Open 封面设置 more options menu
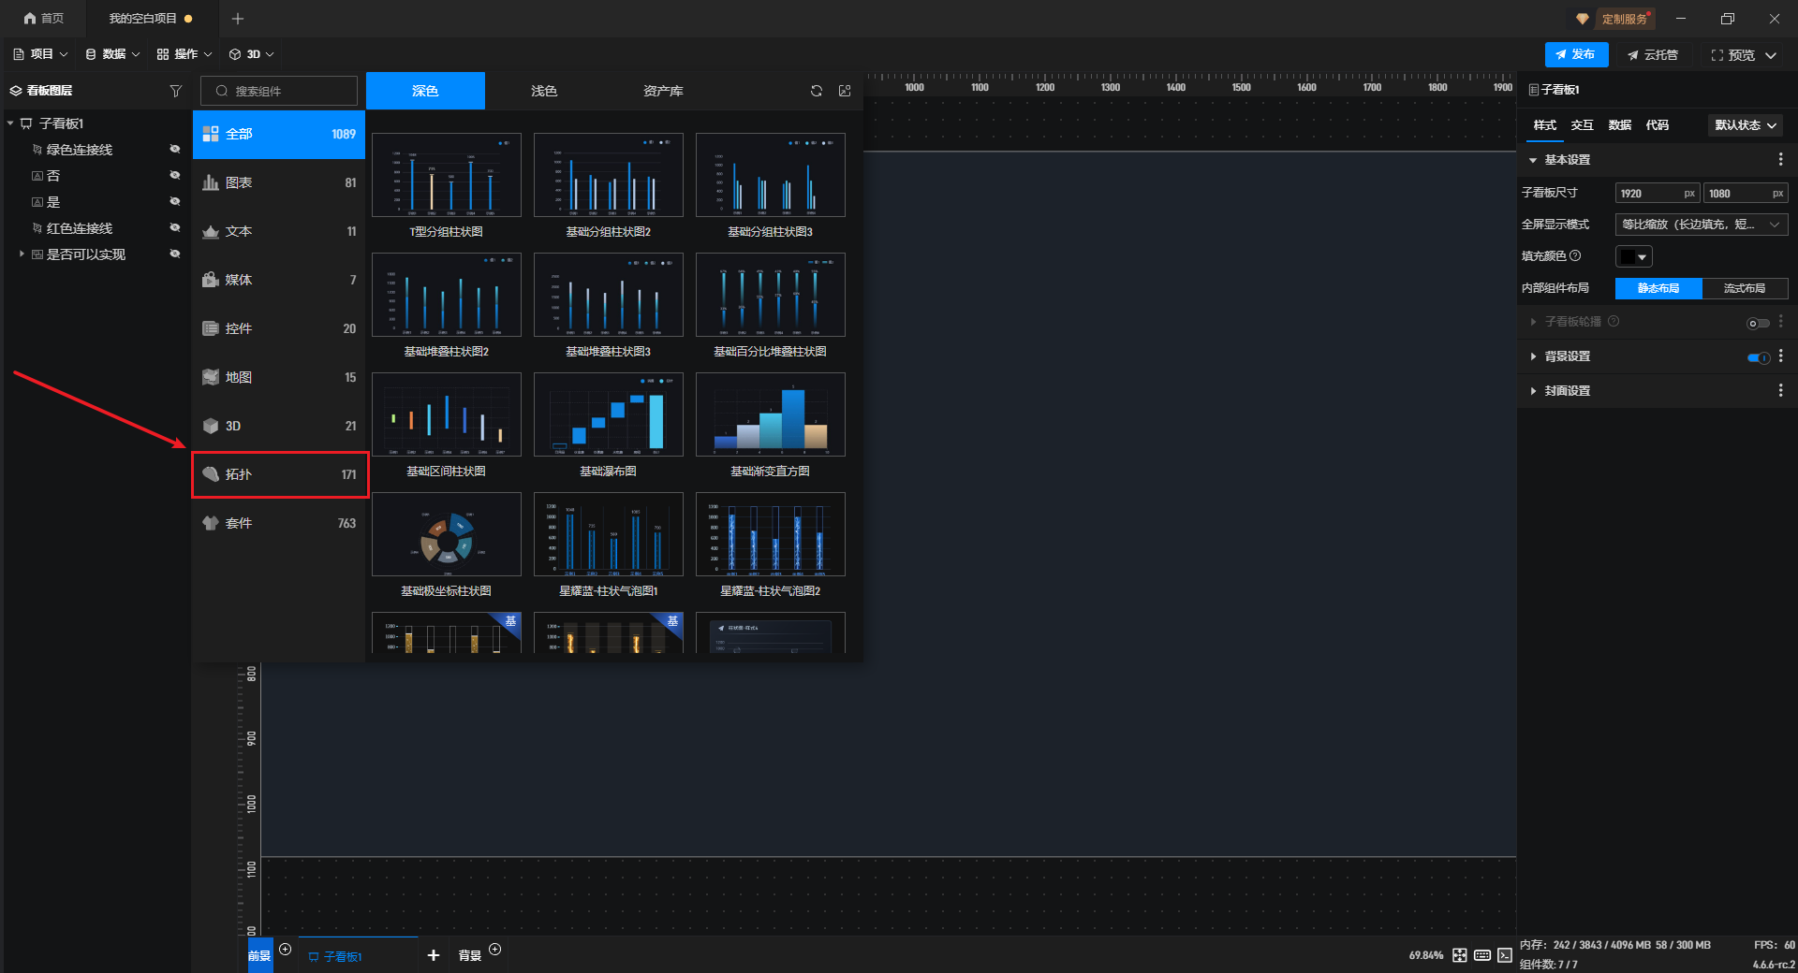The height and width of the screenshot is (973, 1798). [x=1780, y=391]
